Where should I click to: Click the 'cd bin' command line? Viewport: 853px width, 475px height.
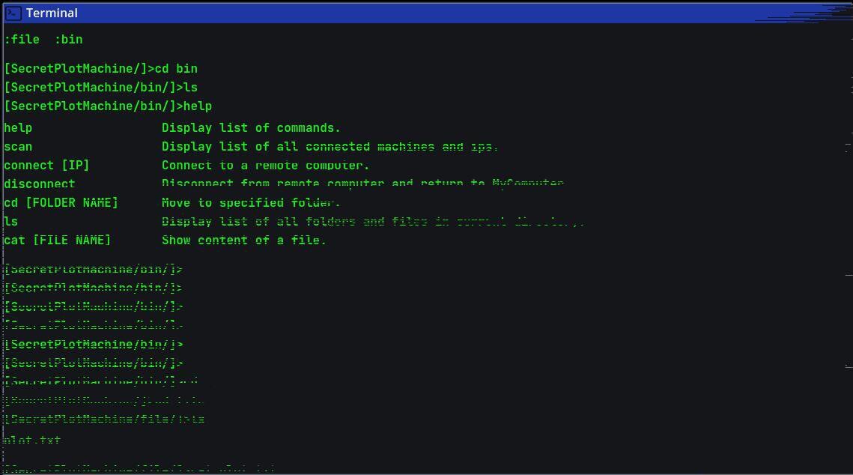(100, 69)
